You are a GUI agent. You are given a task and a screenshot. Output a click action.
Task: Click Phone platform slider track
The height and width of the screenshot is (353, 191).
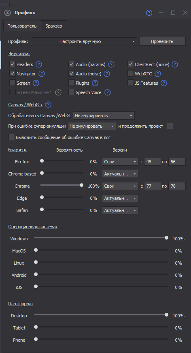(101, 339)
